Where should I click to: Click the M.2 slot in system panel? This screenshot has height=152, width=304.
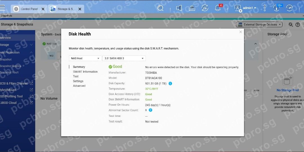tap(52, 56)
